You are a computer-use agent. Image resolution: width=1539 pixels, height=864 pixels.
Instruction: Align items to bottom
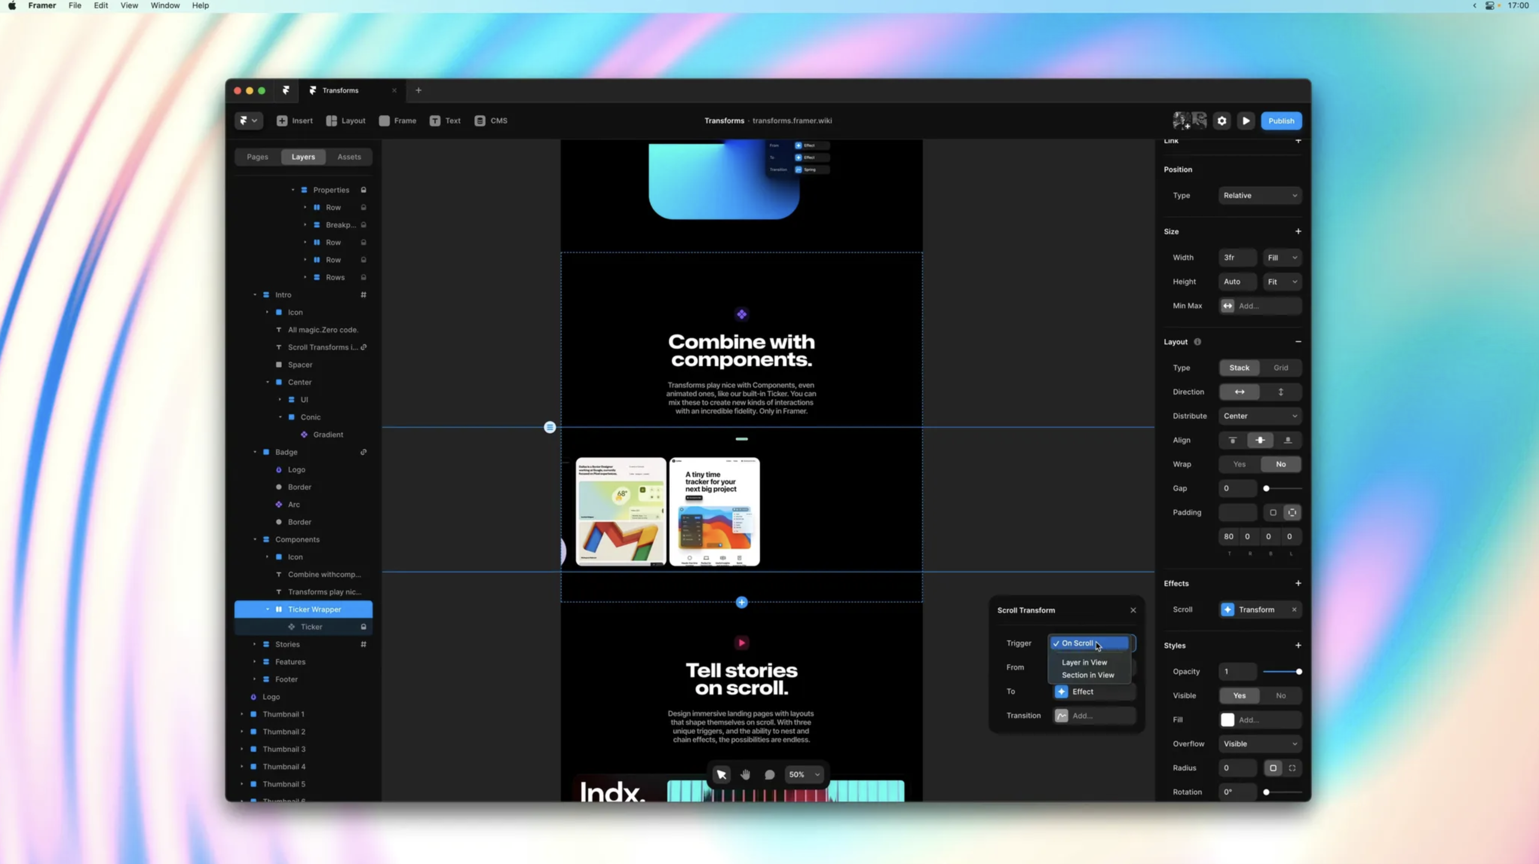click(x=1288, y=440)
